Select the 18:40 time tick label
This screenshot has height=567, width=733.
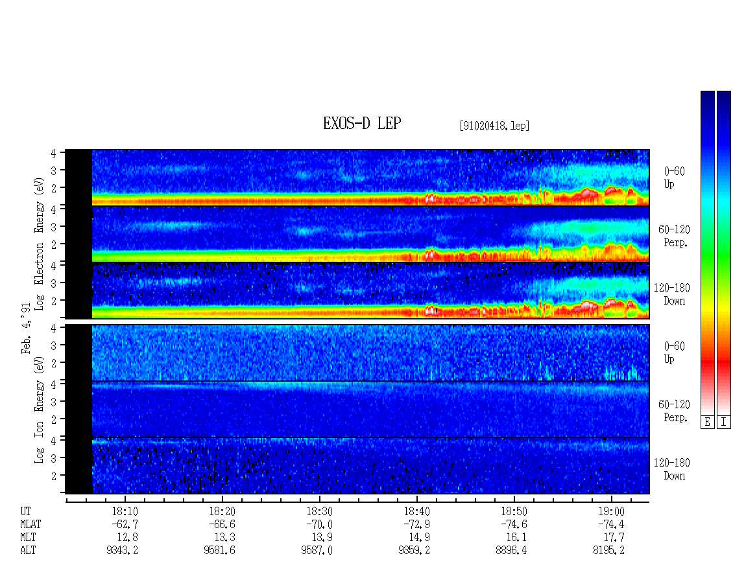[x=417, y=511]
